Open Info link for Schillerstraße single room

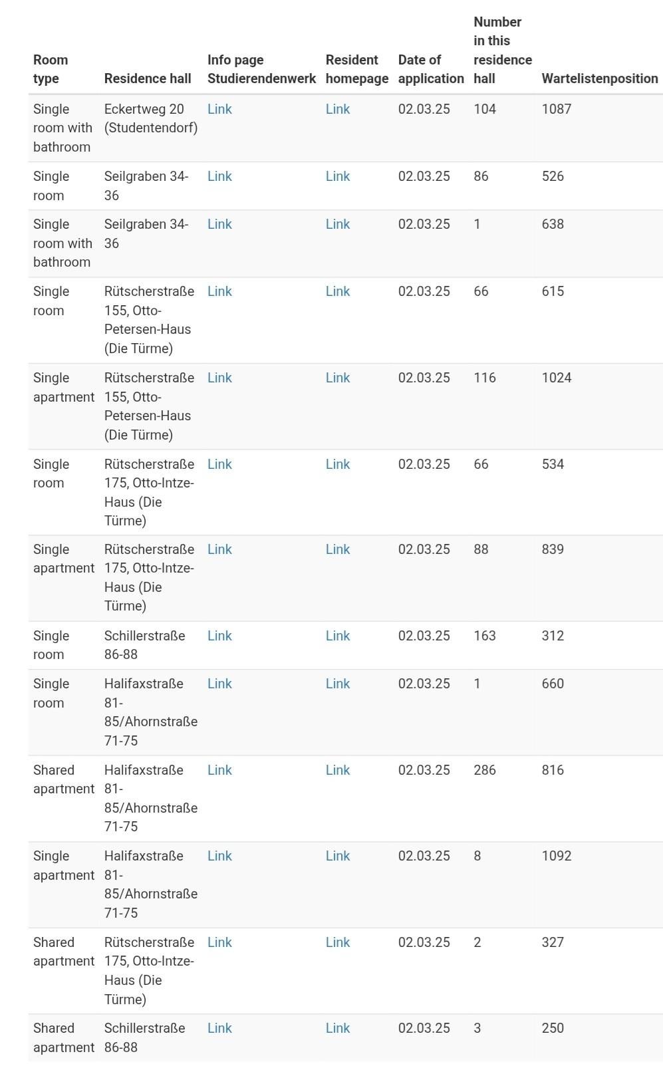(219, 636)
